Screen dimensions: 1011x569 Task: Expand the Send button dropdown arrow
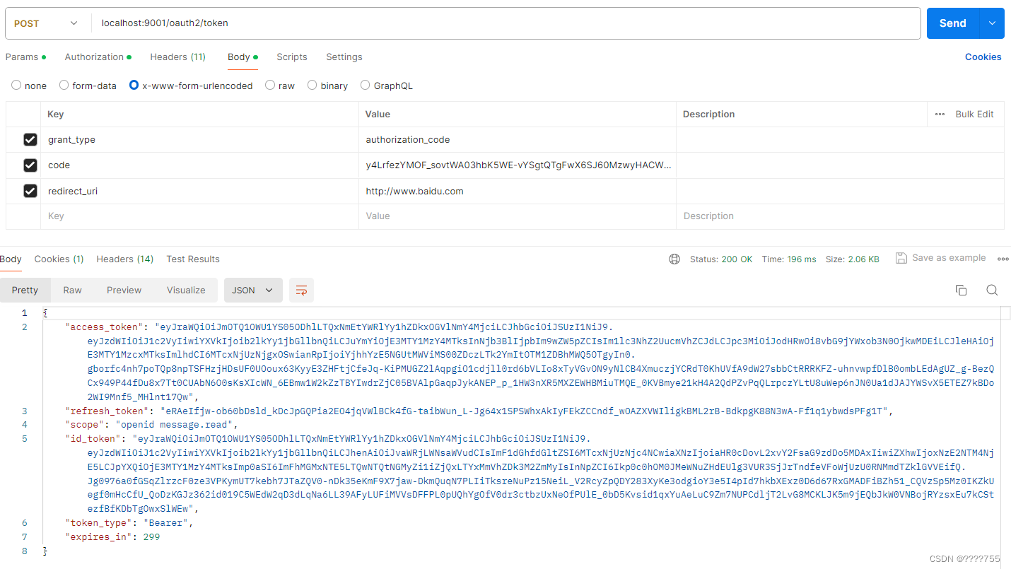pos(993,23)
